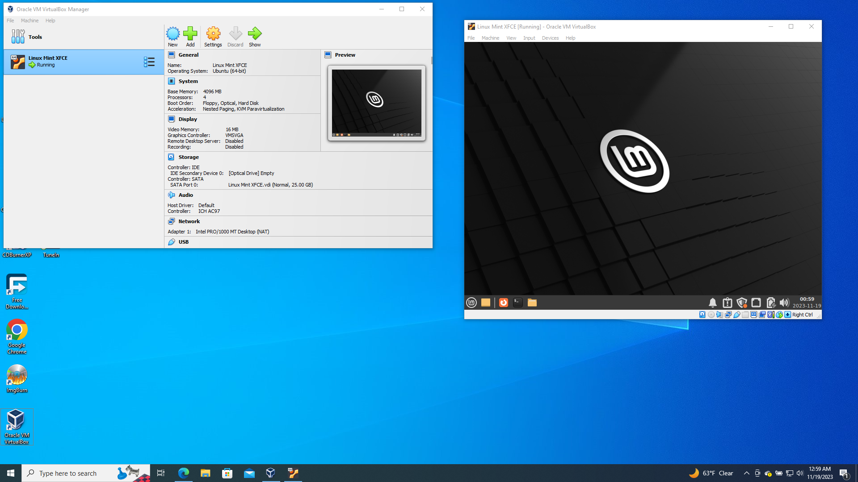Click the network connection icon in VM panel
858x482 pixels.
coord(756,303)
